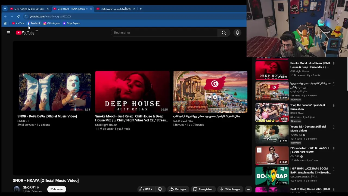Open the Facebook bookmark
The height and width of the screenshot is (196, 348).
point(34,23)
